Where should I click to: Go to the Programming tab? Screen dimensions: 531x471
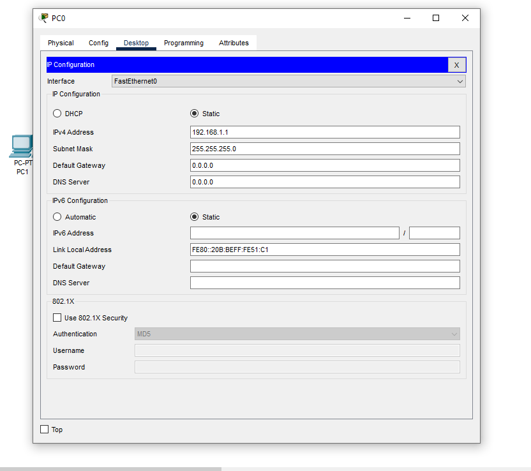[x=184, y=43]
